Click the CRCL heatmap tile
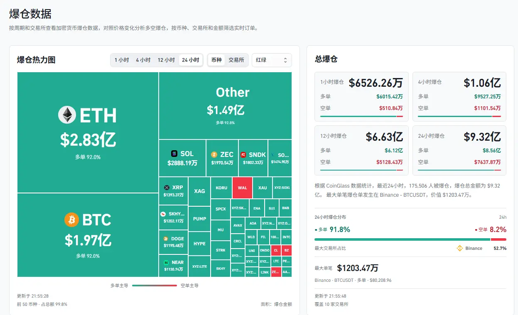This screenshot has height=315, width=518. 238,241
